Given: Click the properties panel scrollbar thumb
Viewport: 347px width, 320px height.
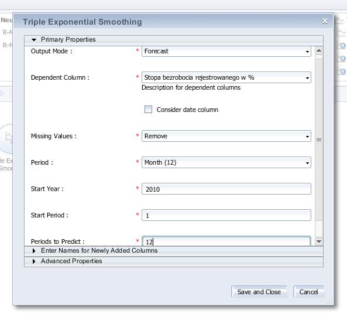Looking at the screenshot, I should (319, 139).
